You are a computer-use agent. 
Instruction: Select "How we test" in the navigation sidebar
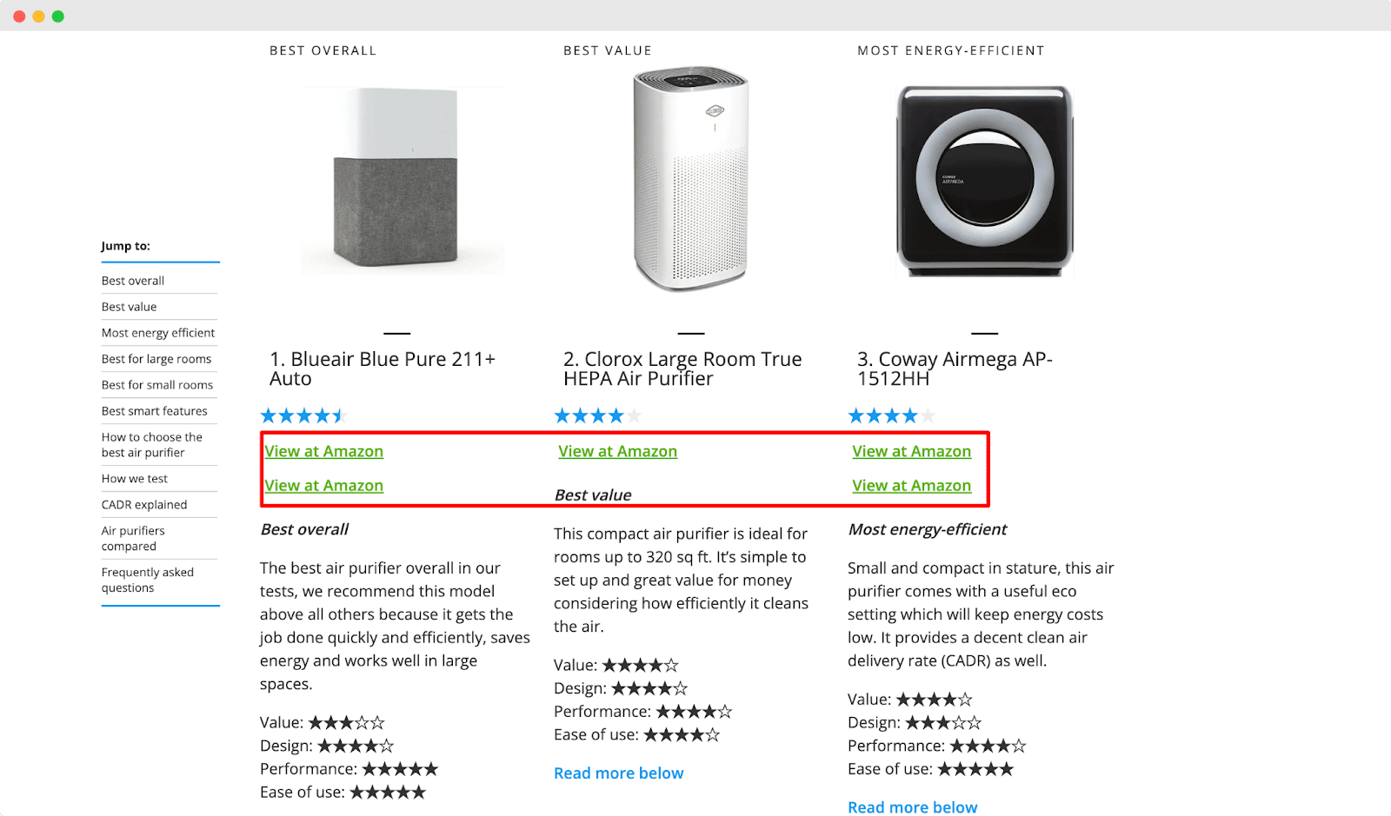(134, 478)
